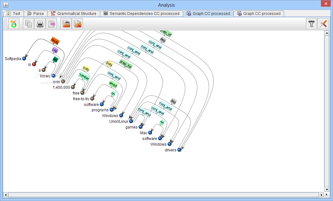Switch to the Text tab
This screenshot has width=333, height=201.
click(x=13, y=14)
